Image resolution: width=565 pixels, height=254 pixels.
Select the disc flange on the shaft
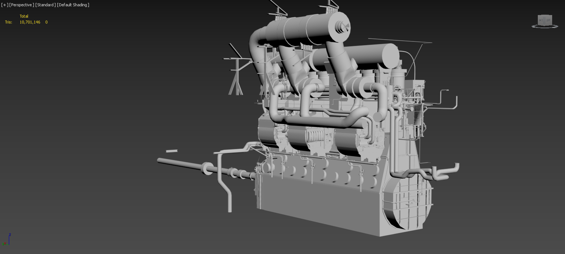click(x=208, y=169)
